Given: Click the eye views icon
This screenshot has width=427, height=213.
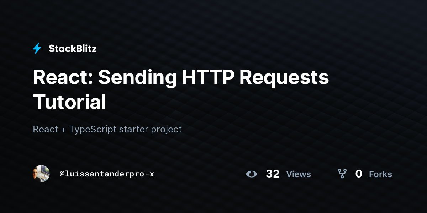Looking at the screenshot, I should (x=252, y=174).
